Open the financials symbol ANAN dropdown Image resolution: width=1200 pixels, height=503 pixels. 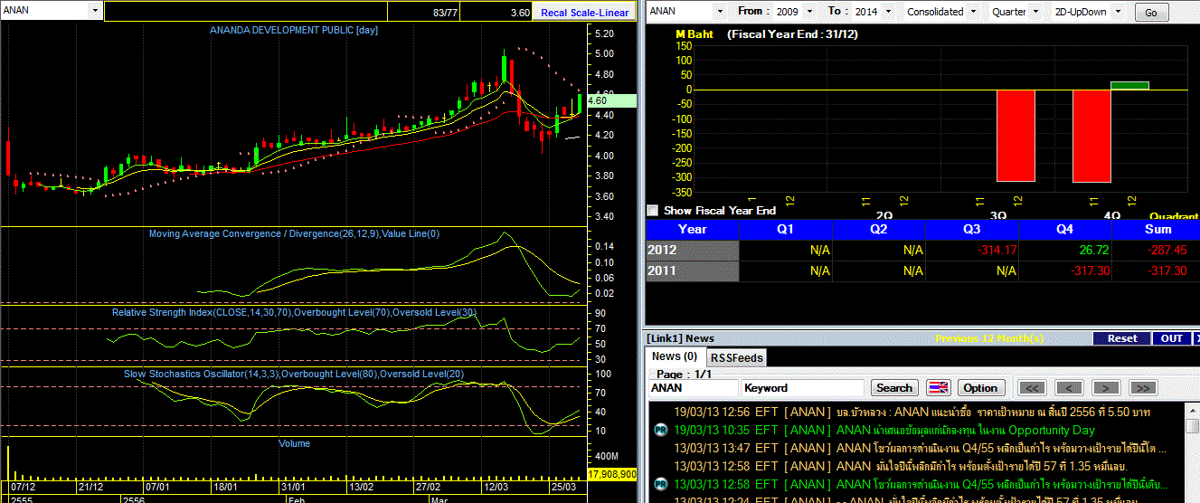coord(720,12)
